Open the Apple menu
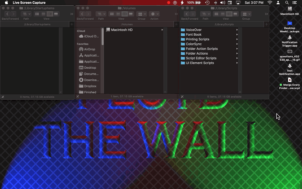 pos(6,3)
